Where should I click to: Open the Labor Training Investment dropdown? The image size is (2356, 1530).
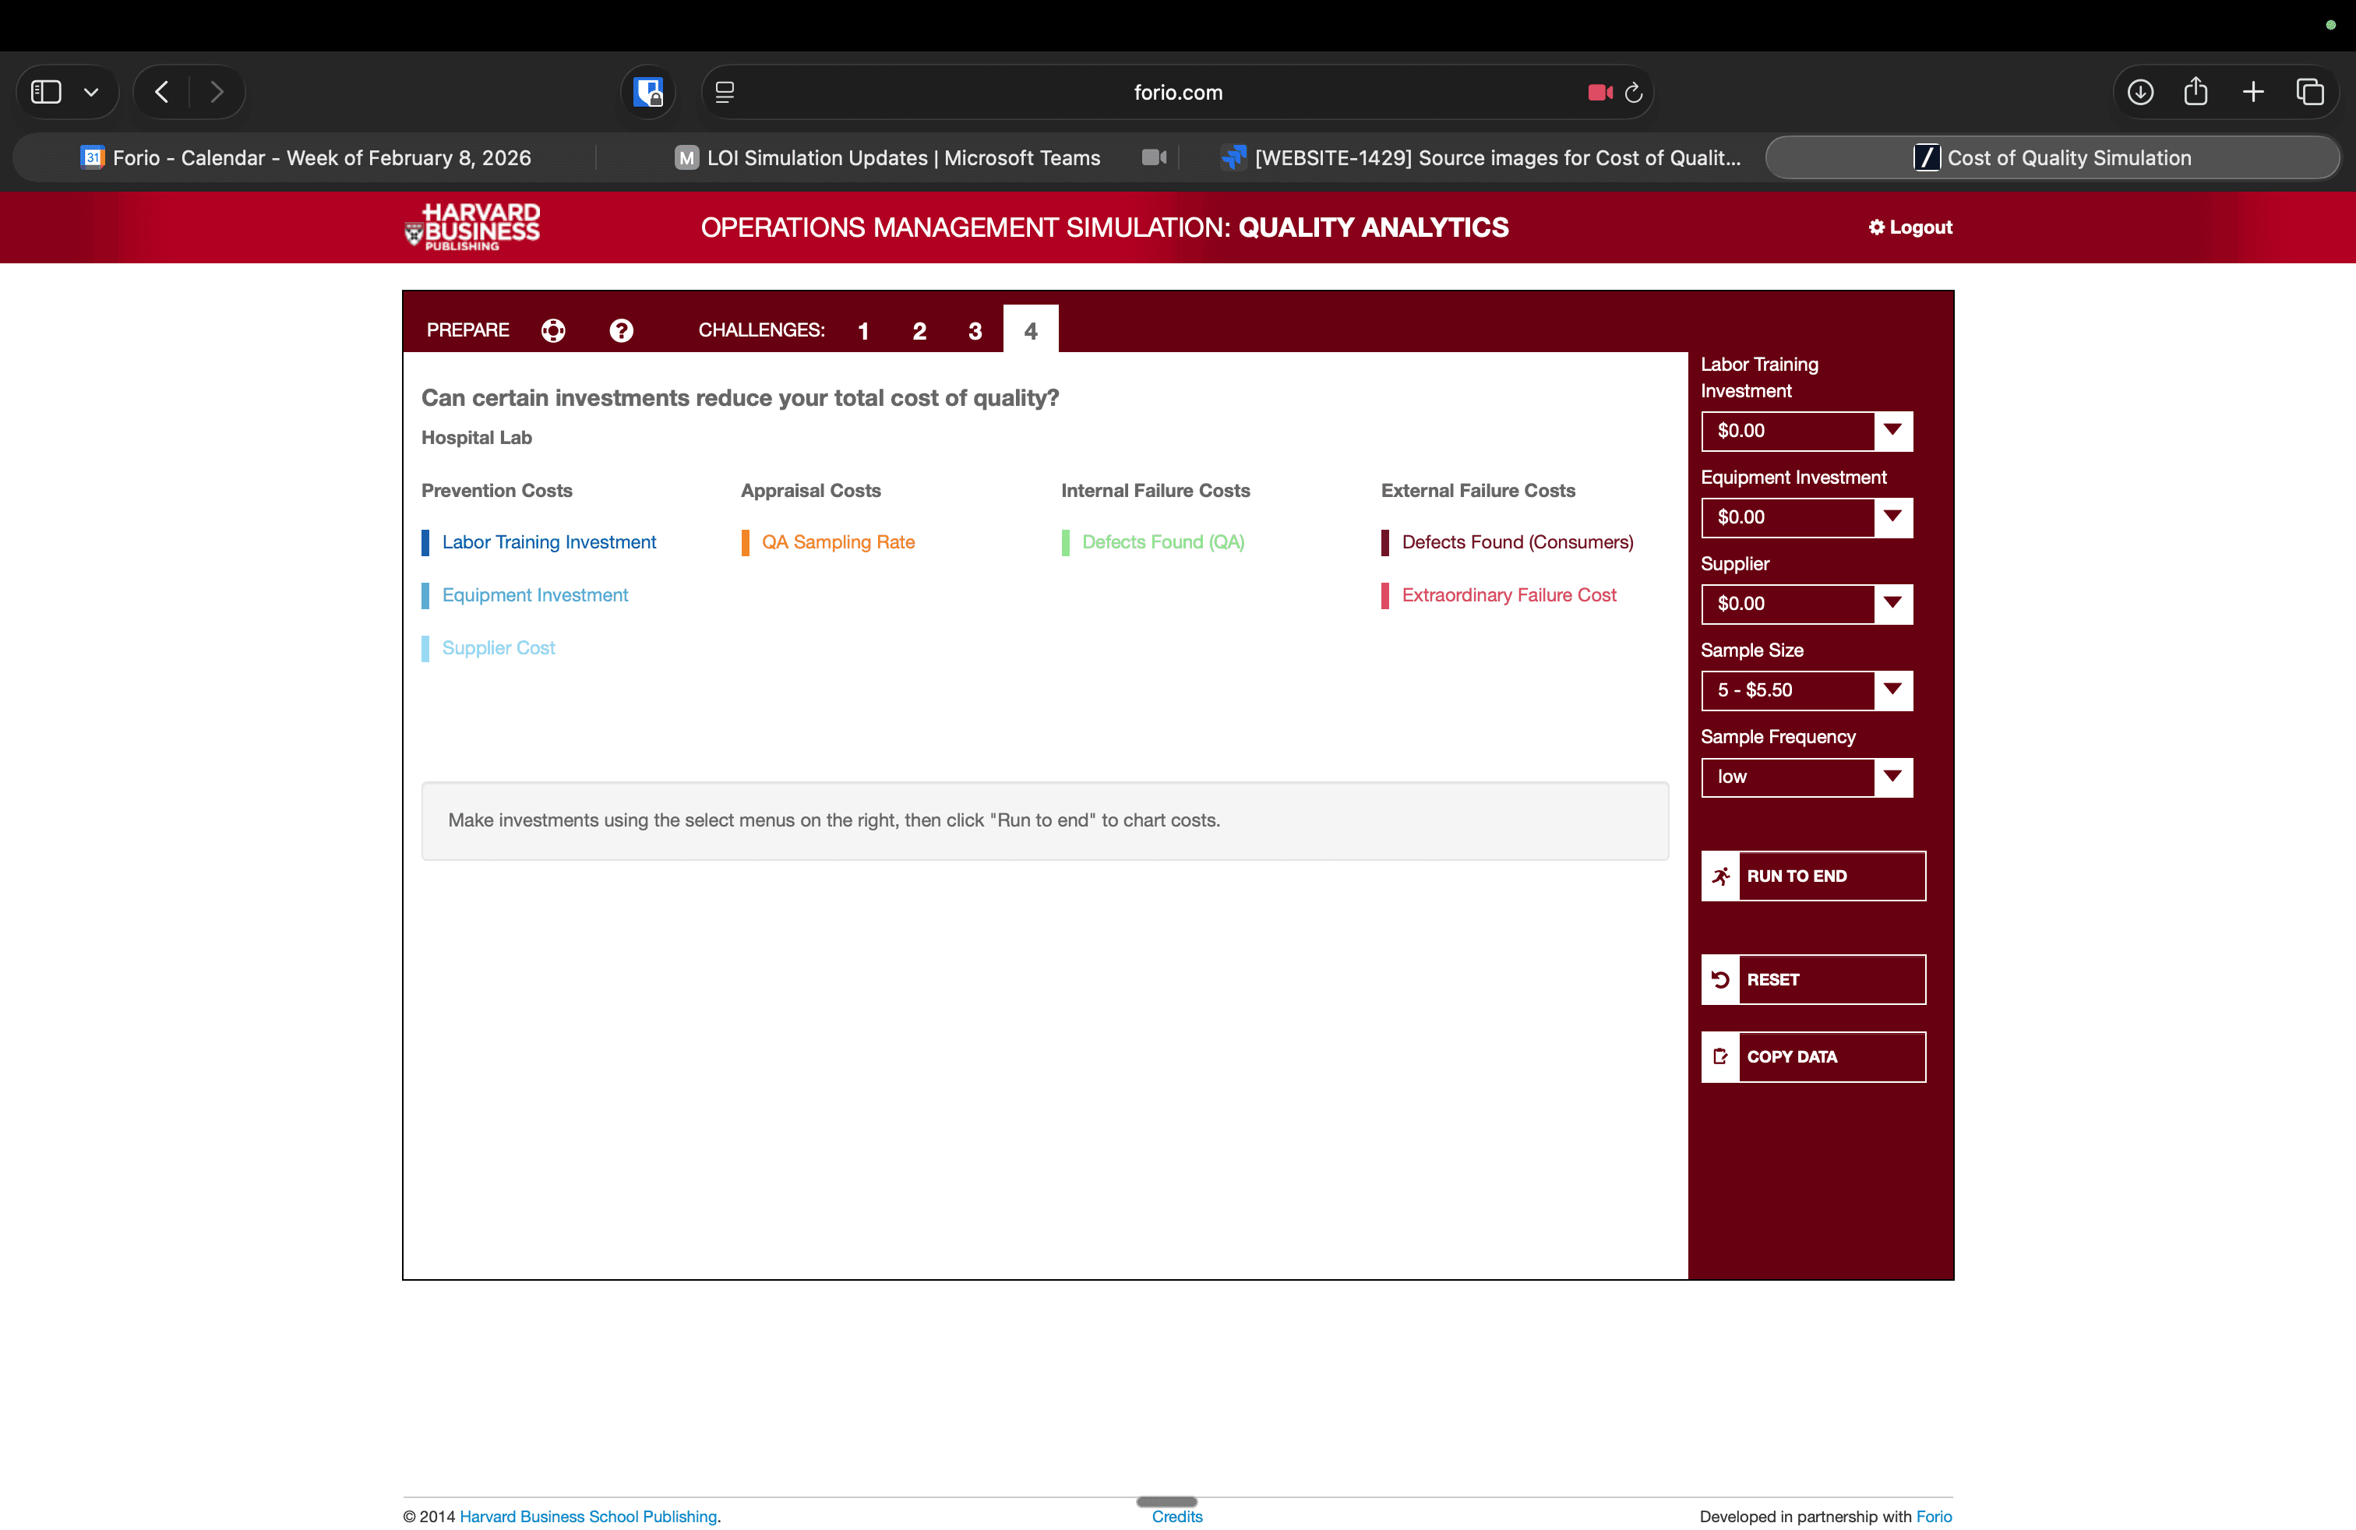click(x=1894, y=431)
